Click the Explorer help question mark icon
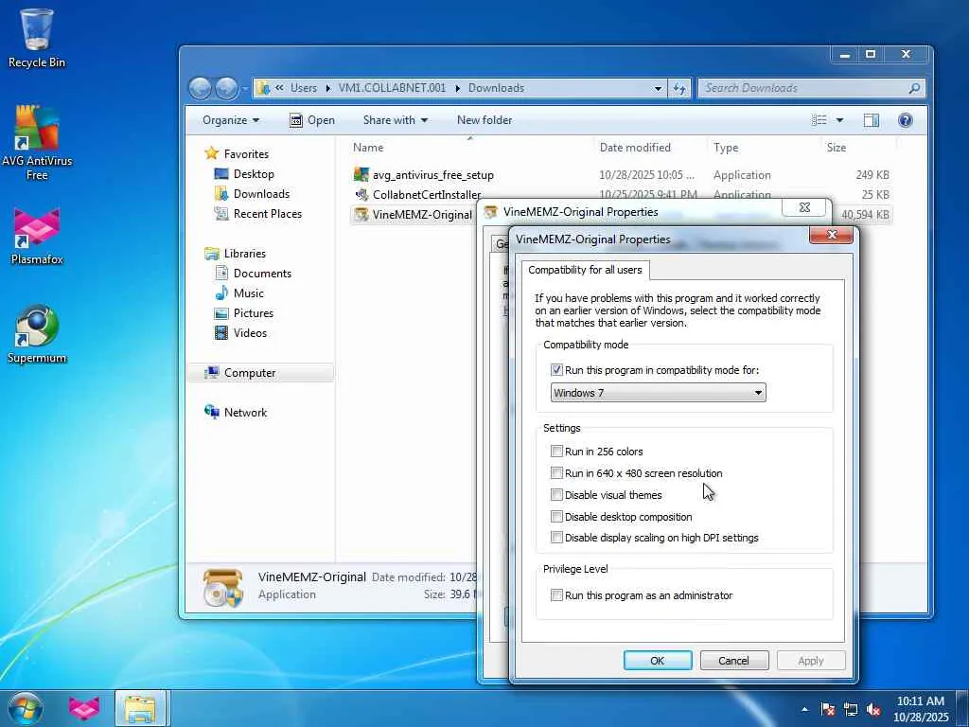Screen dimensions: 969x727 coord(906,120)
